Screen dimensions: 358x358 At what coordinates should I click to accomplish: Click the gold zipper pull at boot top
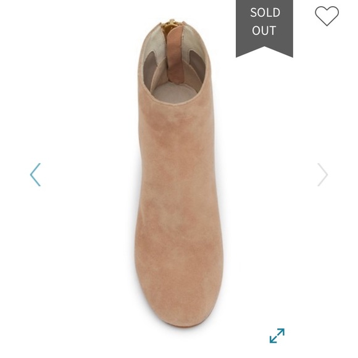pyautogui.click(x=170, y=25)
